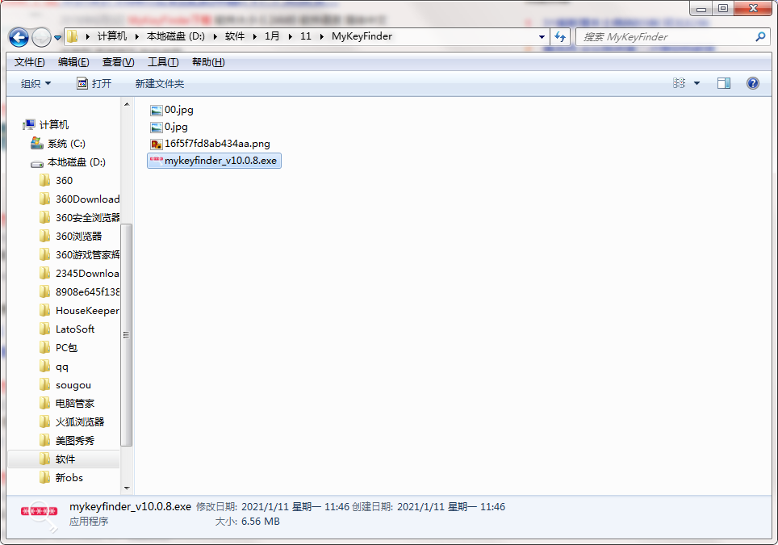Viewport: 778px width, 545px height.
Task: Click the folder icon at address bar left
Action: click(x=73, y=37)
